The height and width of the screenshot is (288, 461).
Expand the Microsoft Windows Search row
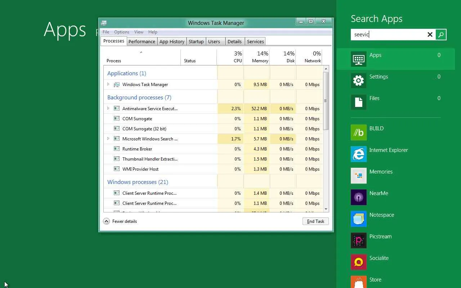(108, 139)
